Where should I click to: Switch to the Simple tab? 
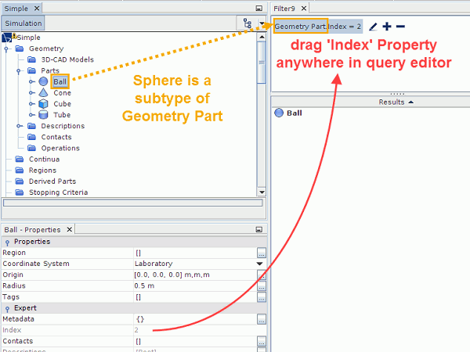(x=16, y=7)
